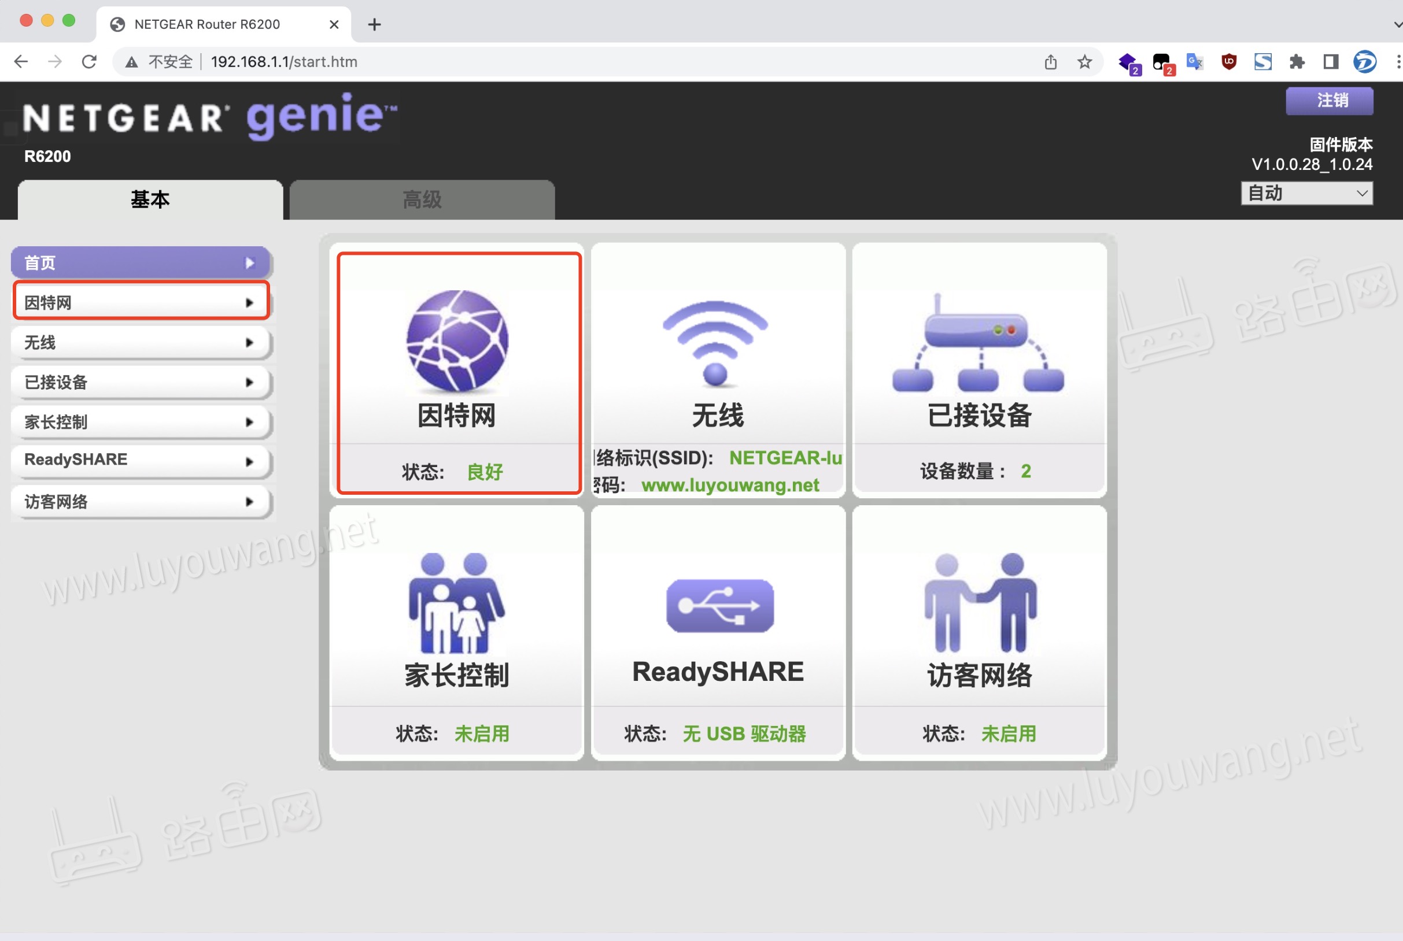
Task: Click the page reload icon
Action: (x=89, y=61)
